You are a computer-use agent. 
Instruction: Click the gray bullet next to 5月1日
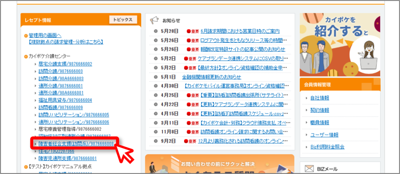pos(156,77)
